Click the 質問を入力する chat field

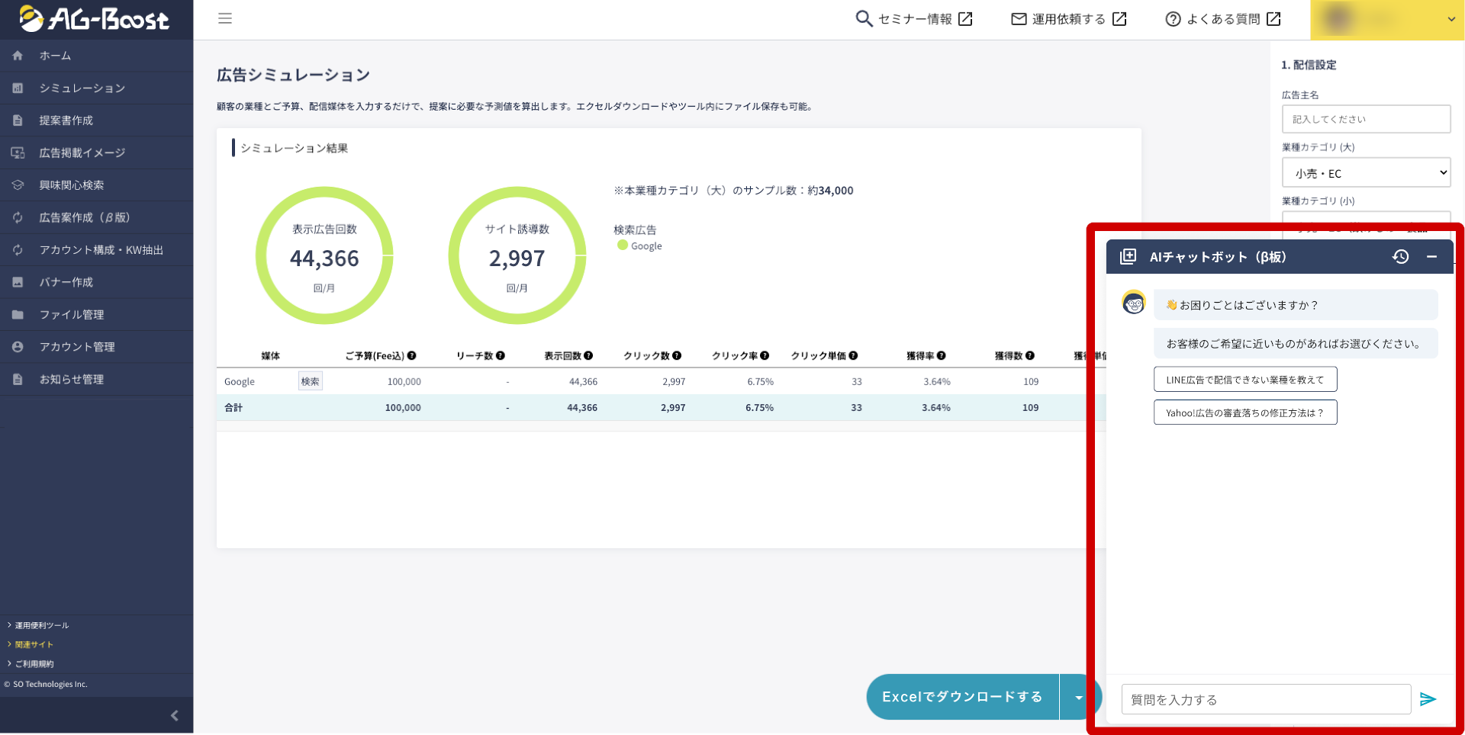click(x=1265, y=699)
